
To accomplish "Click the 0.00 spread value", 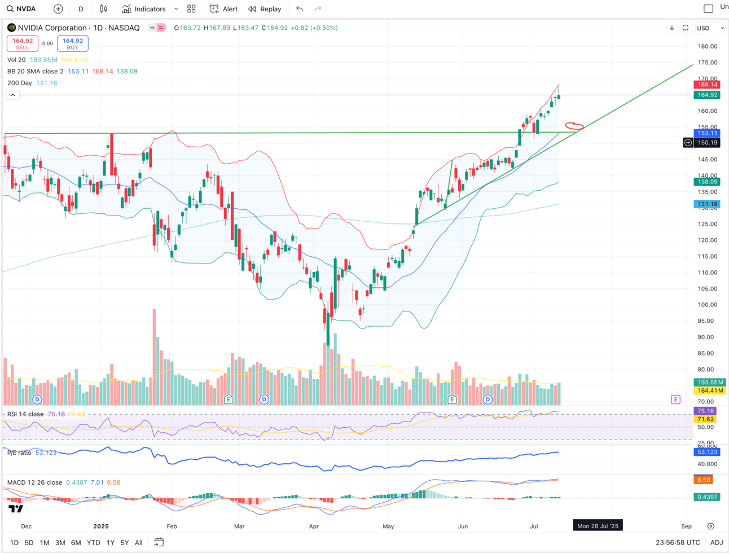I will (x=47, y=43).
